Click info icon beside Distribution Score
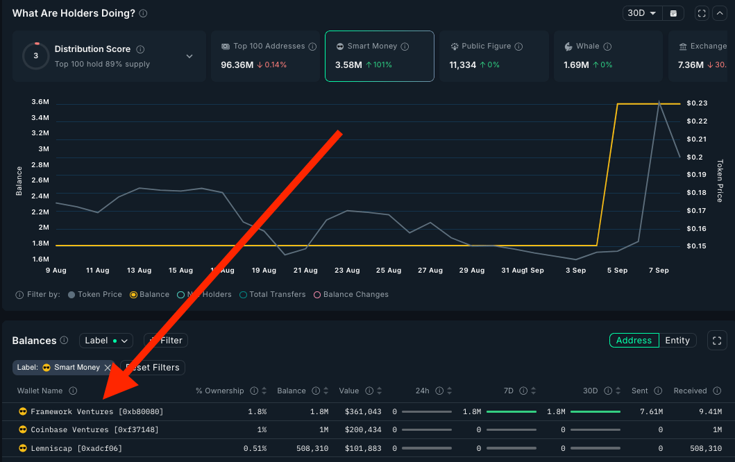The width and height of the screenshot is (735, 462). pos(140,49)
